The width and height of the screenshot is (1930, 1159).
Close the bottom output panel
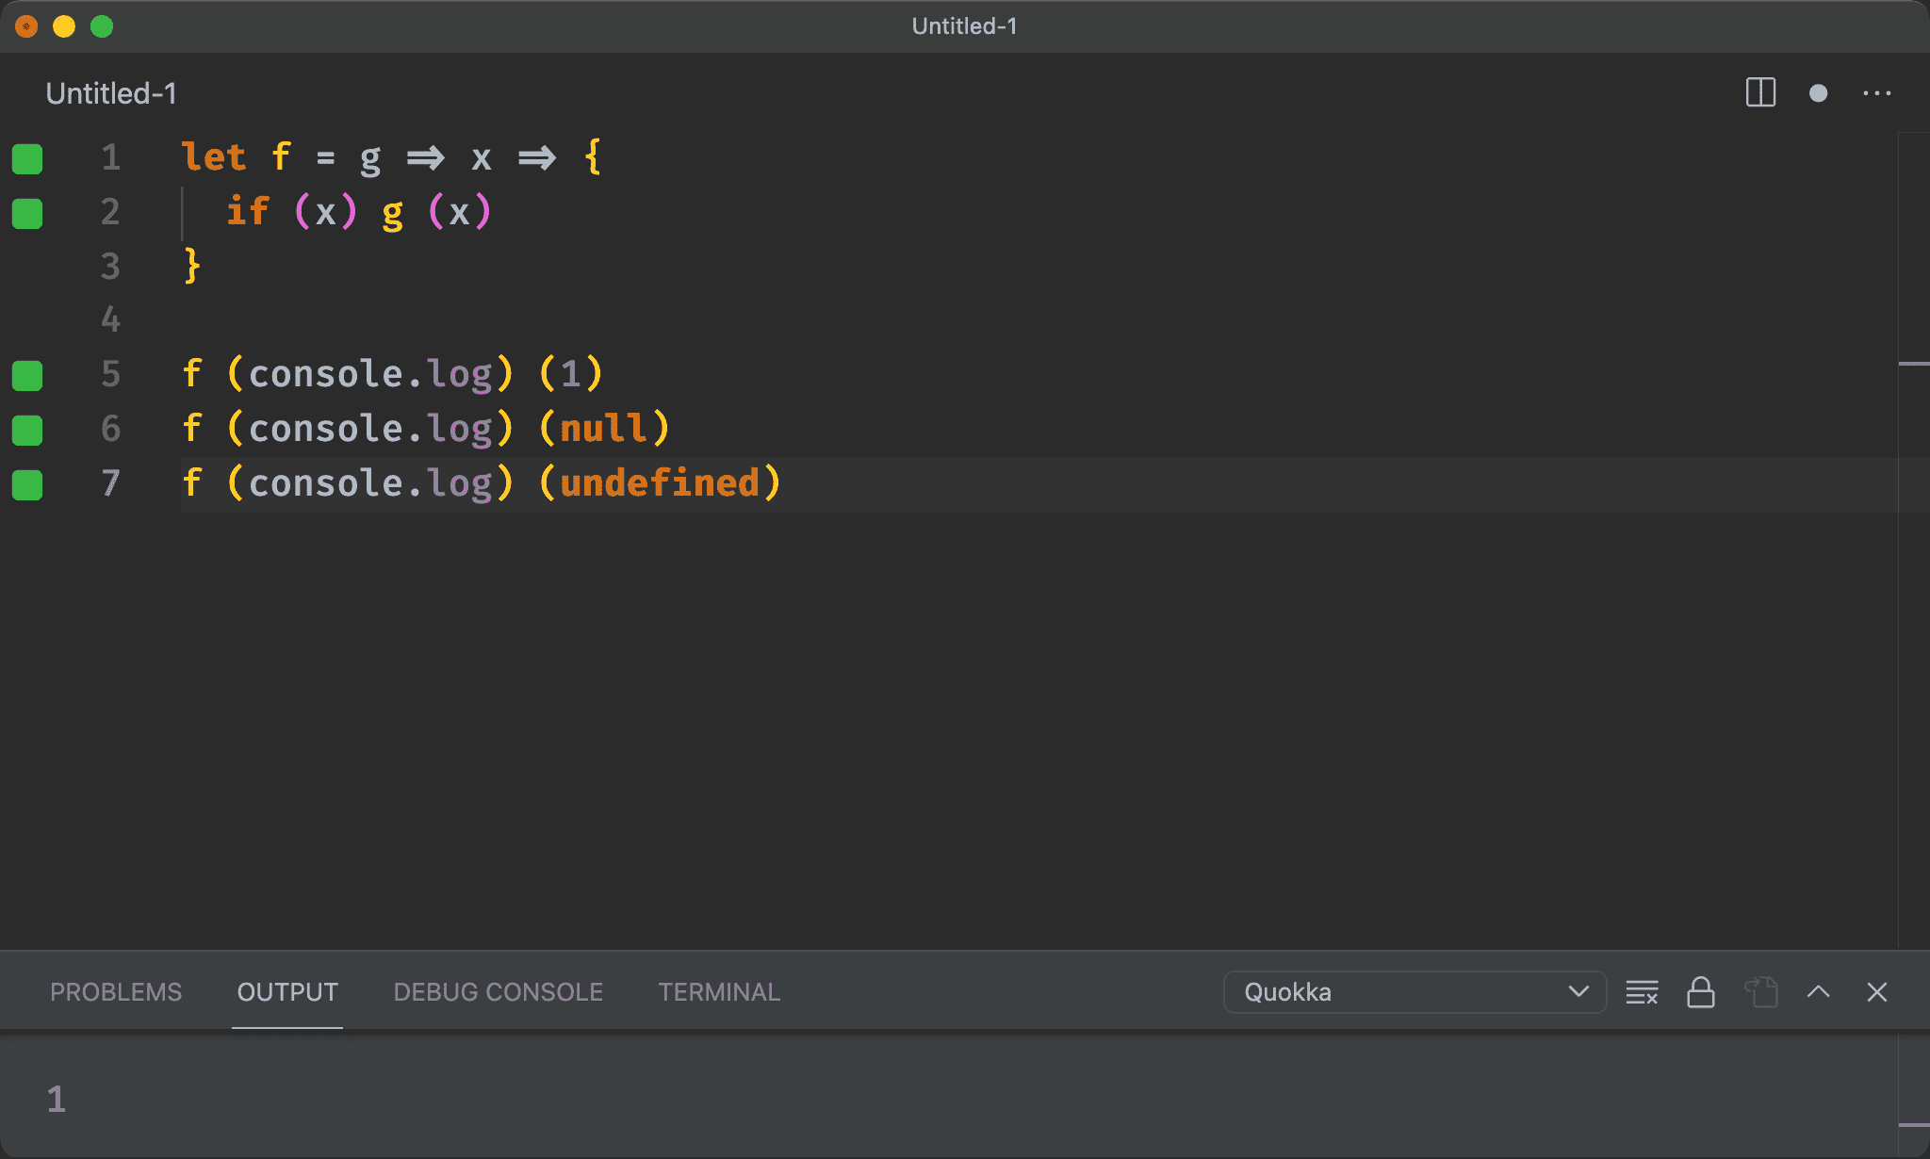tap(1876, 992)
